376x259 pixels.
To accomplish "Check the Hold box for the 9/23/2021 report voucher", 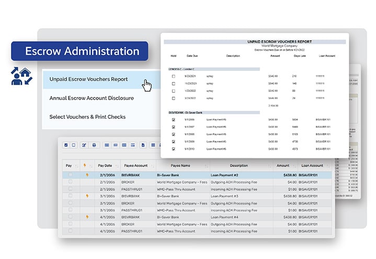I will pos(174,76).
